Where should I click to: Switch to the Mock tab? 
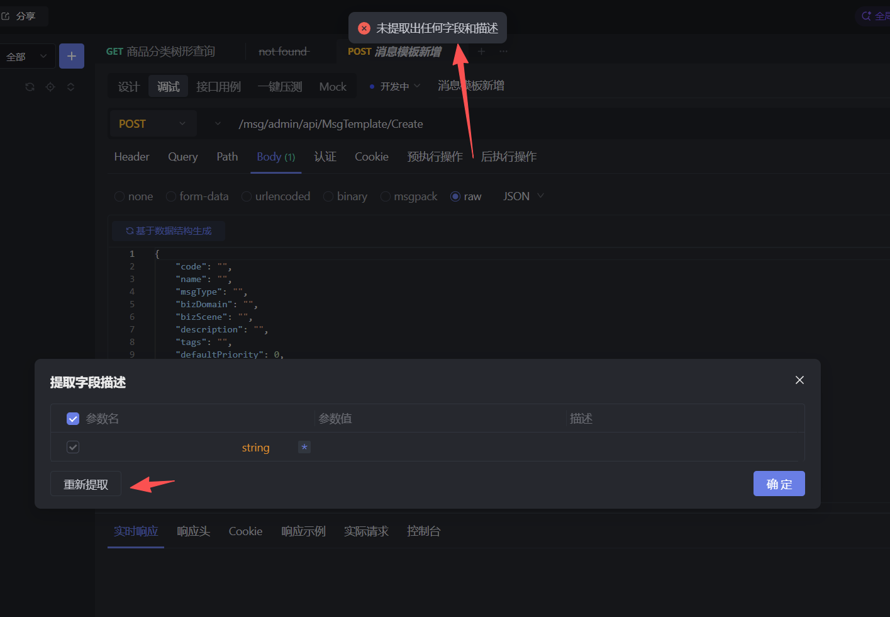click(x=333, y=87)
